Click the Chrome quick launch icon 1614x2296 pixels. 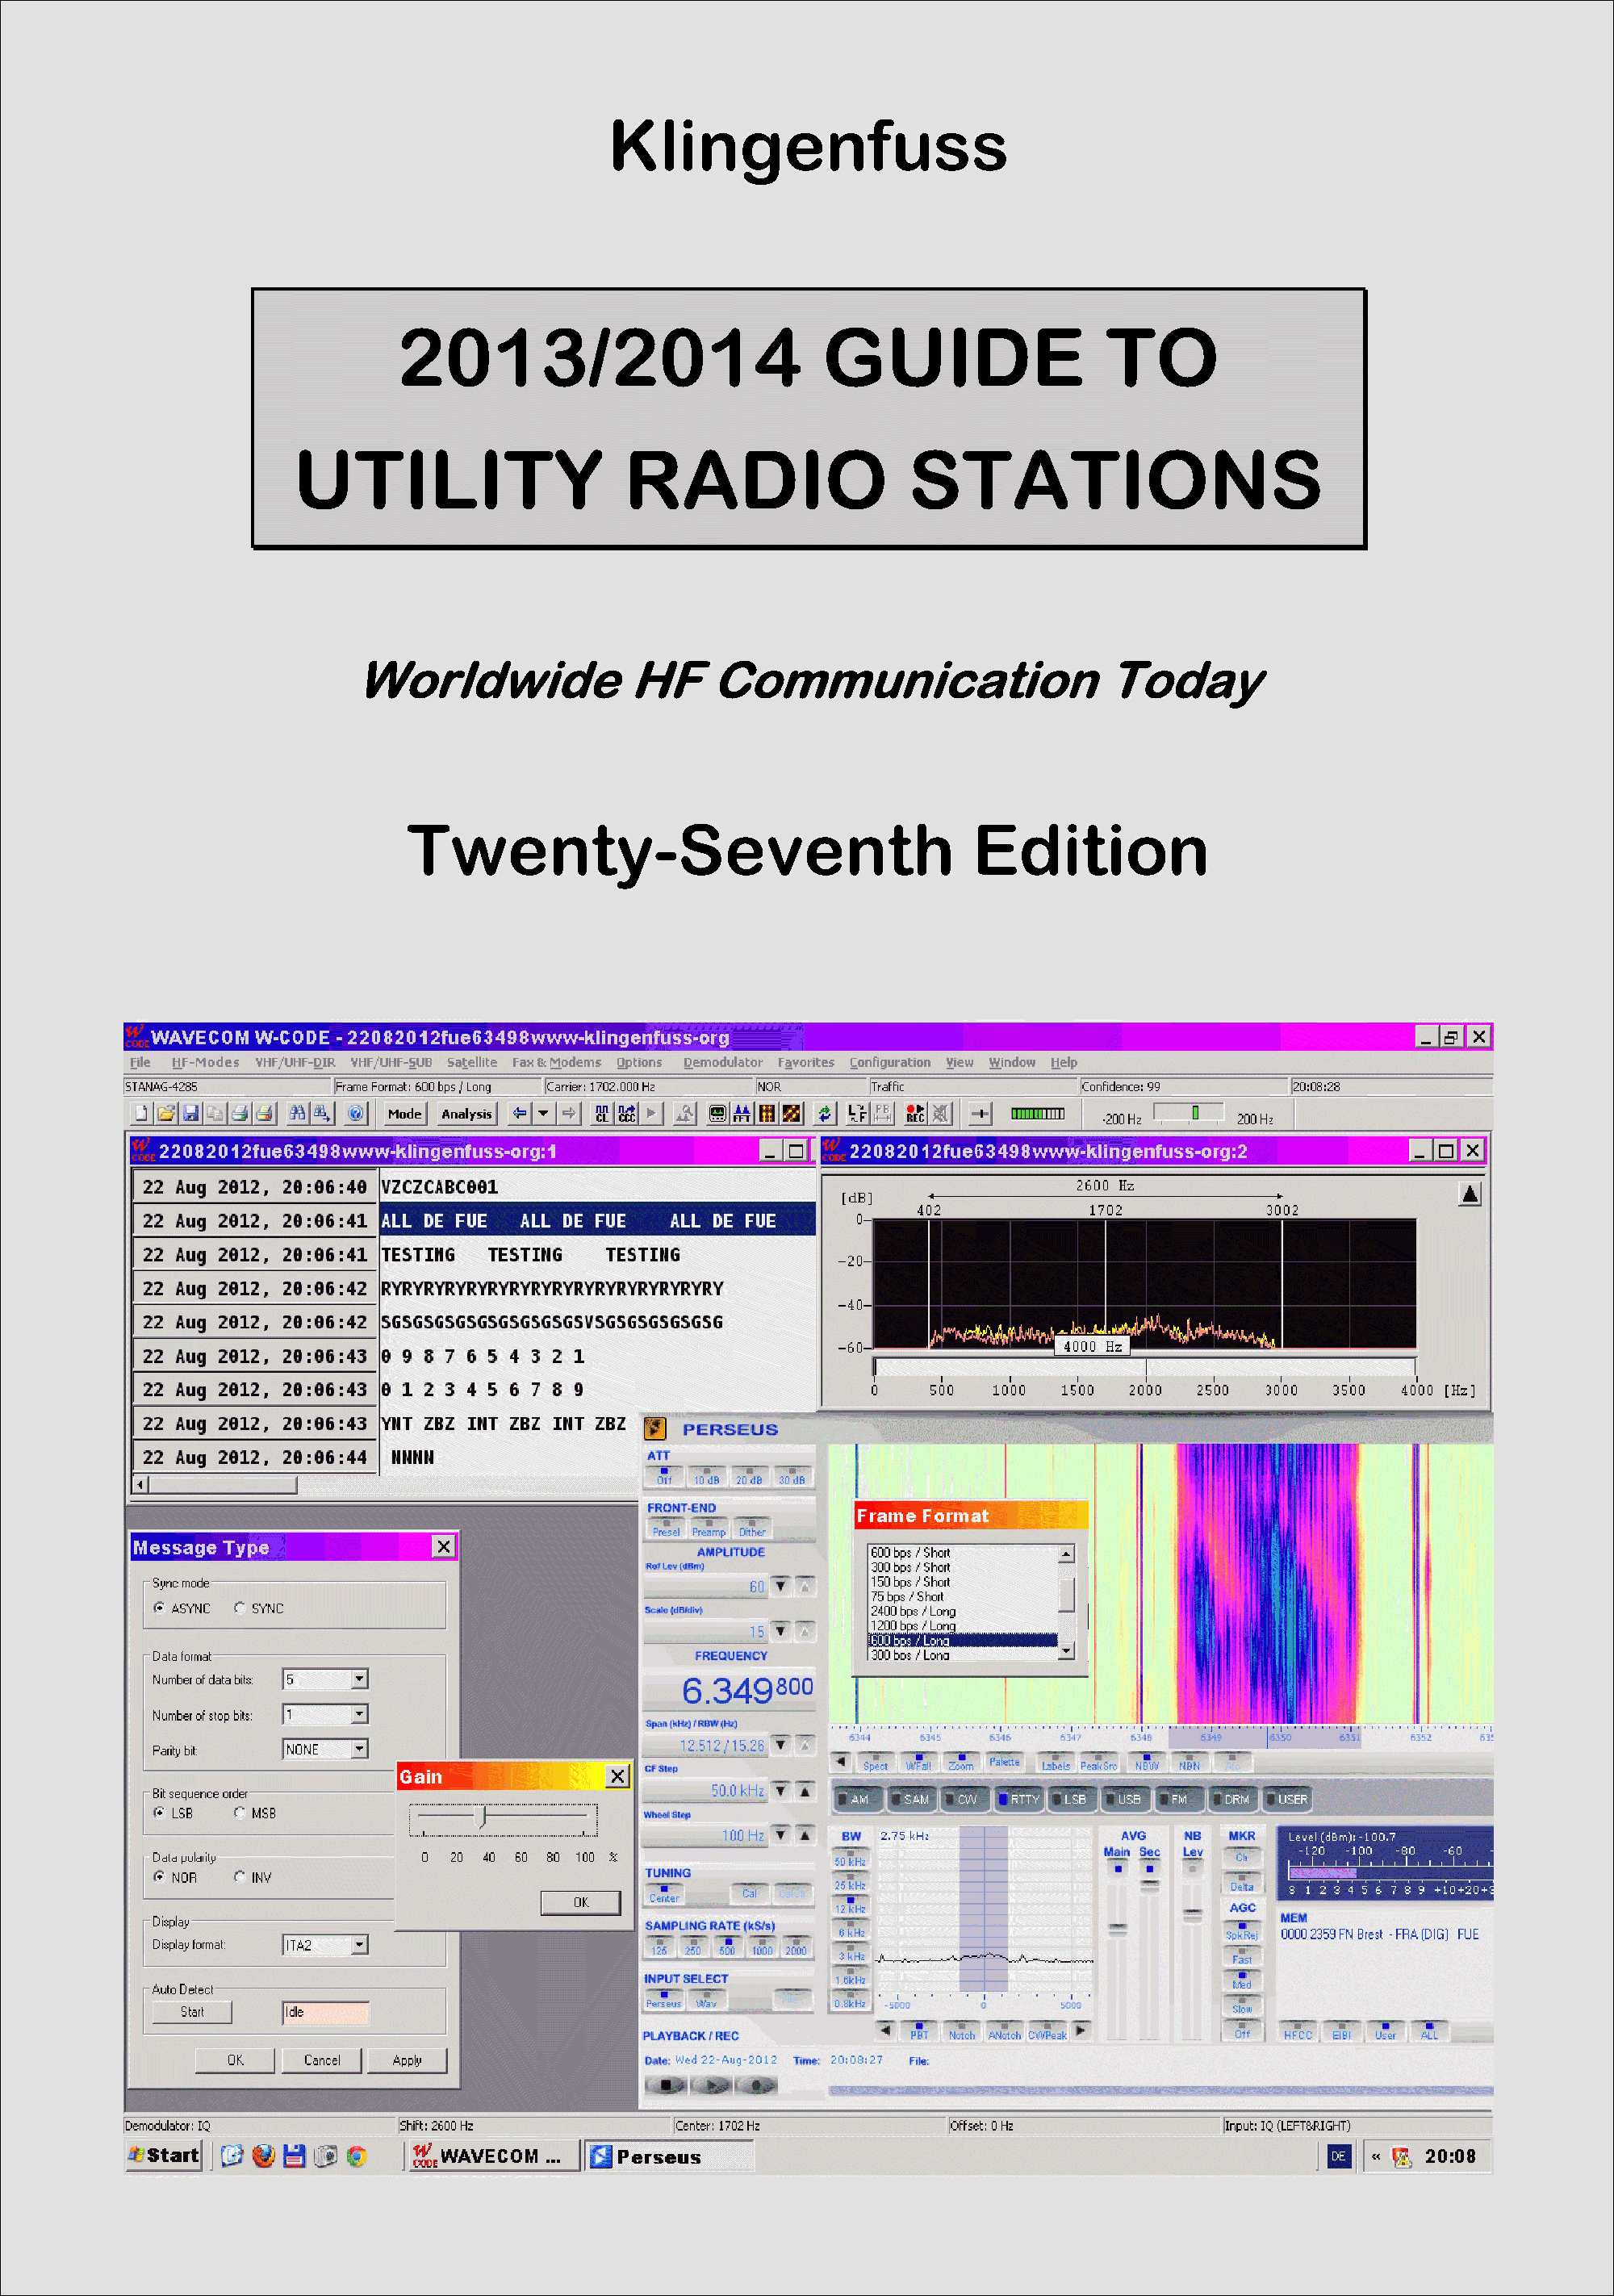356,2156
